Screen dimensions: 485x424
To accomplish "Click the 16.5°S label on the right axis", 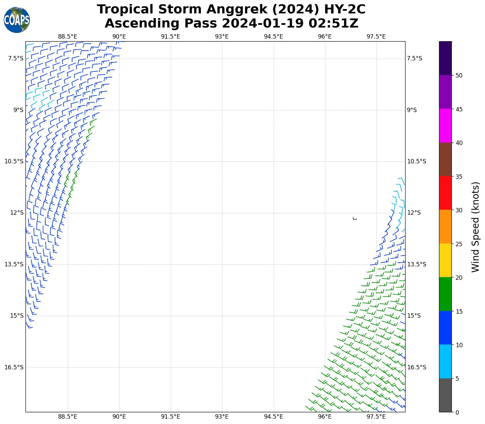I will 416,367.
